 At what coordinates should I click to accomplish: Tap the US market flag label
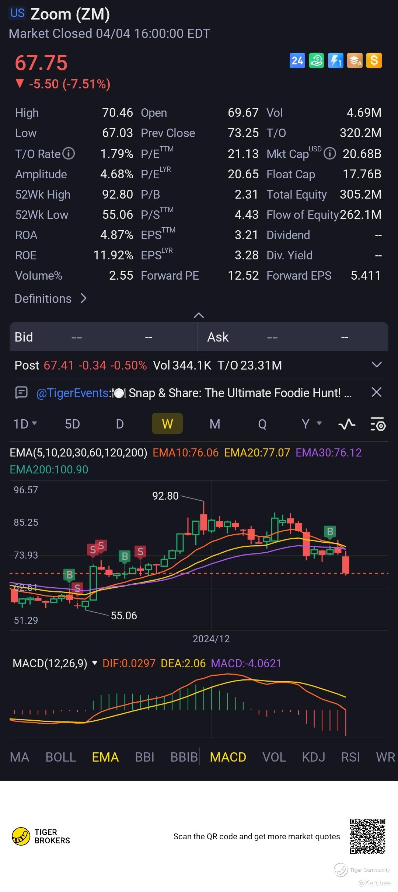(17, 13)
